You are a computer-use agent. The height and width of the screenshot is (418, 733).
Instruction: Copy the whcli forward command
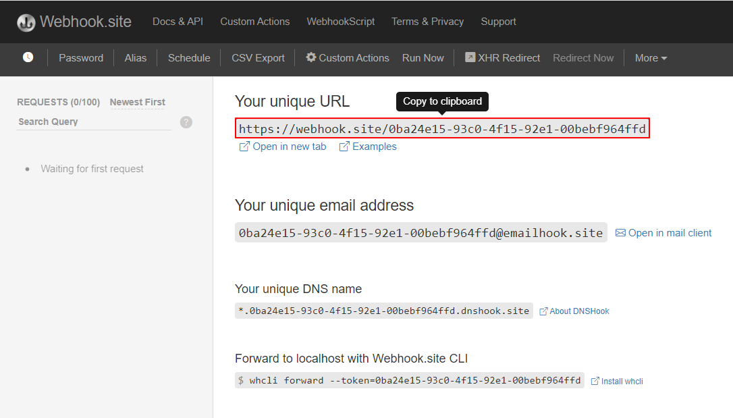[x=410, y=381]
